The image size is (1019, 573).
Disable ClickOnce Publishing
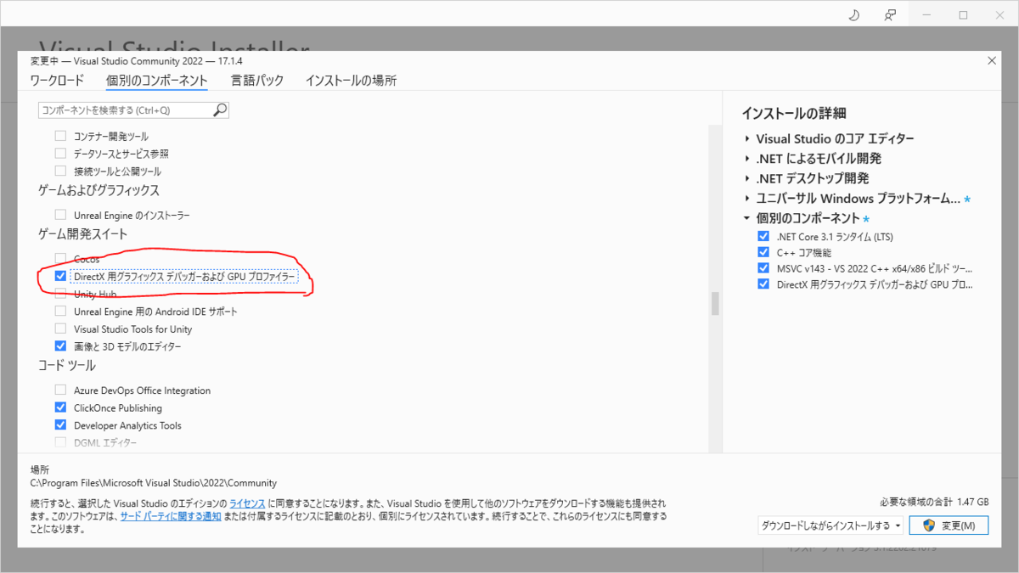point(60,407)
